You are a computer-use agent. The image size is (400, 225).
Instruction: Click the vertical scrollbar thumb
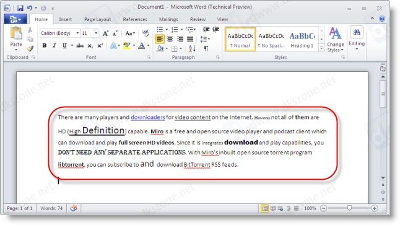[383, 94]
